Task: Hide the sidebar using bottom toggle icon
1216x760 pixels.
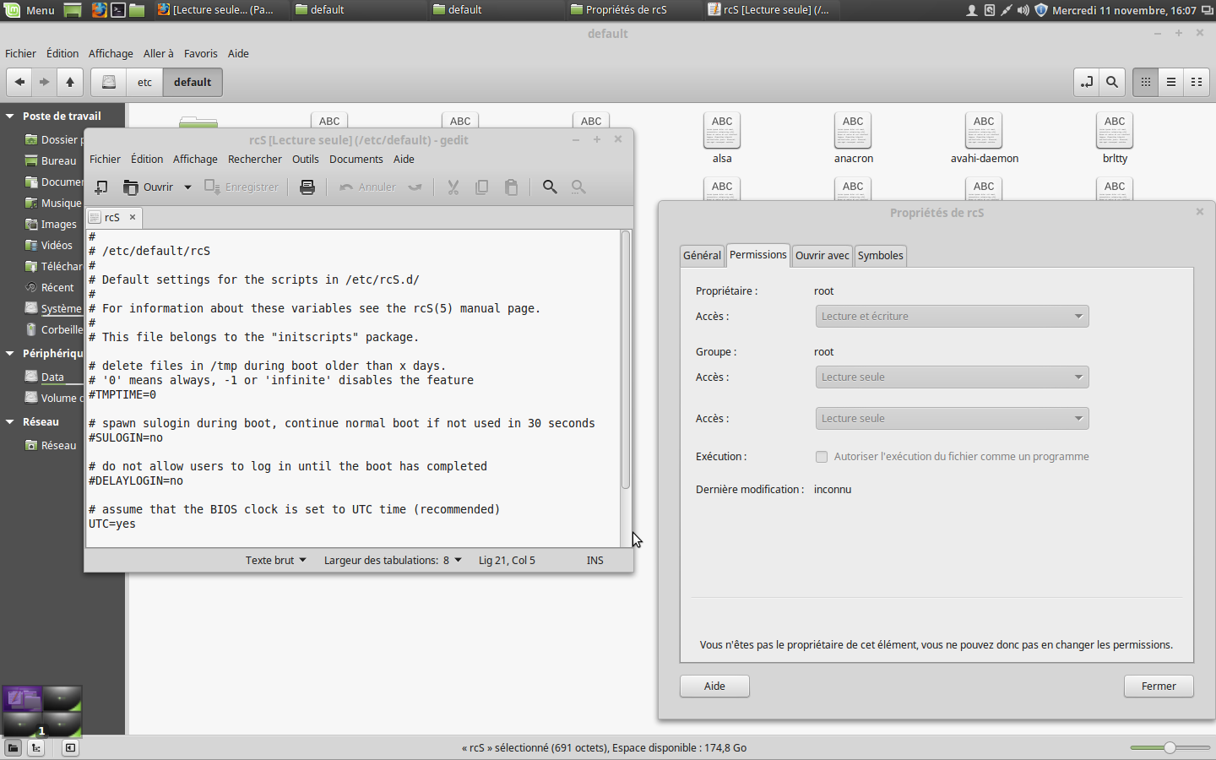Action: 70,747
